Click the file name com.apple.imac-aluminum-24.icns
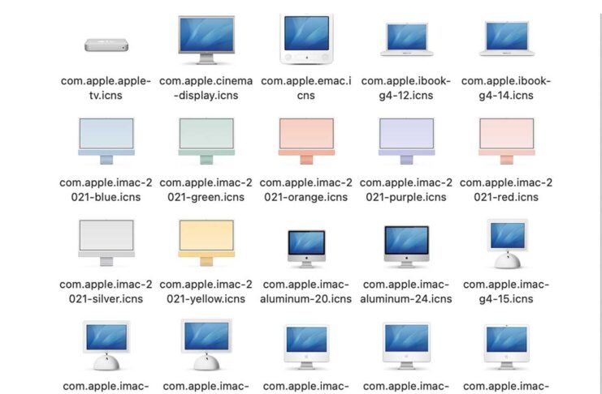This screenshot has width=602, height=394. [406, 291]
